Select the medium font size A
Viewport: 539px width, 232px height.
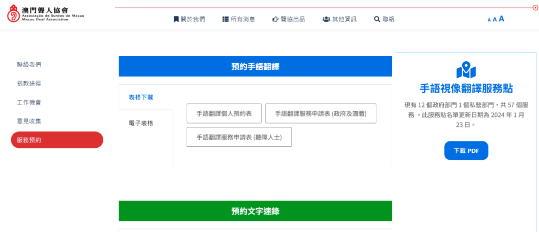pyautogui.click(x=495, y=19)
